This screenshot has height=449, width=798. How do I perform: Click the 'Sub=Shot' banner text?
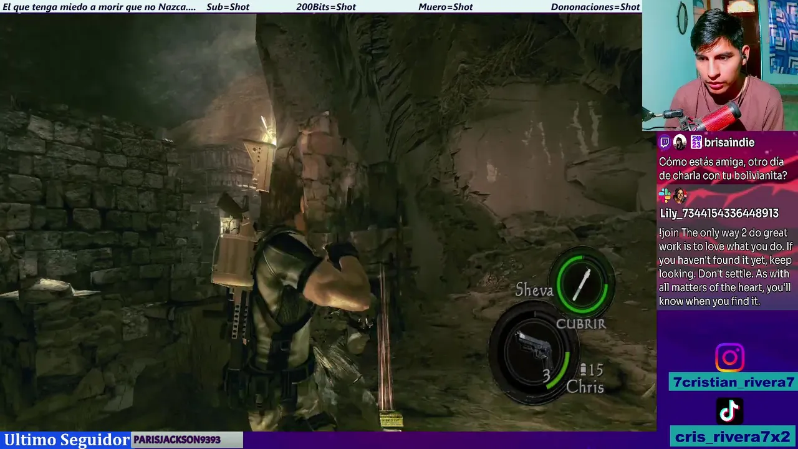228,7
